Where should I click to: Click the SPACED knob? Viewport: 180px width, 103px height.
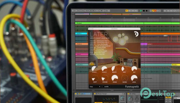click(x=105, y=78)
